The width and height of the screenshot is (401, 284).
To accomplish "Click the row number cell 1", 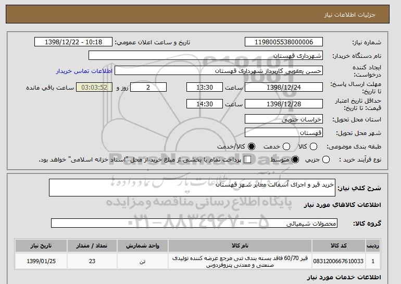I will (373, 261).
